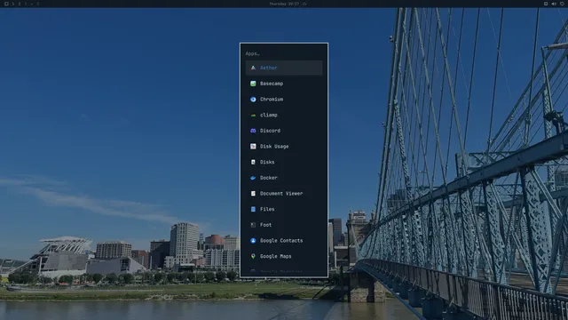The image size is (568, 320).
Task: Launch the Files manager icon
Action: 253,209
